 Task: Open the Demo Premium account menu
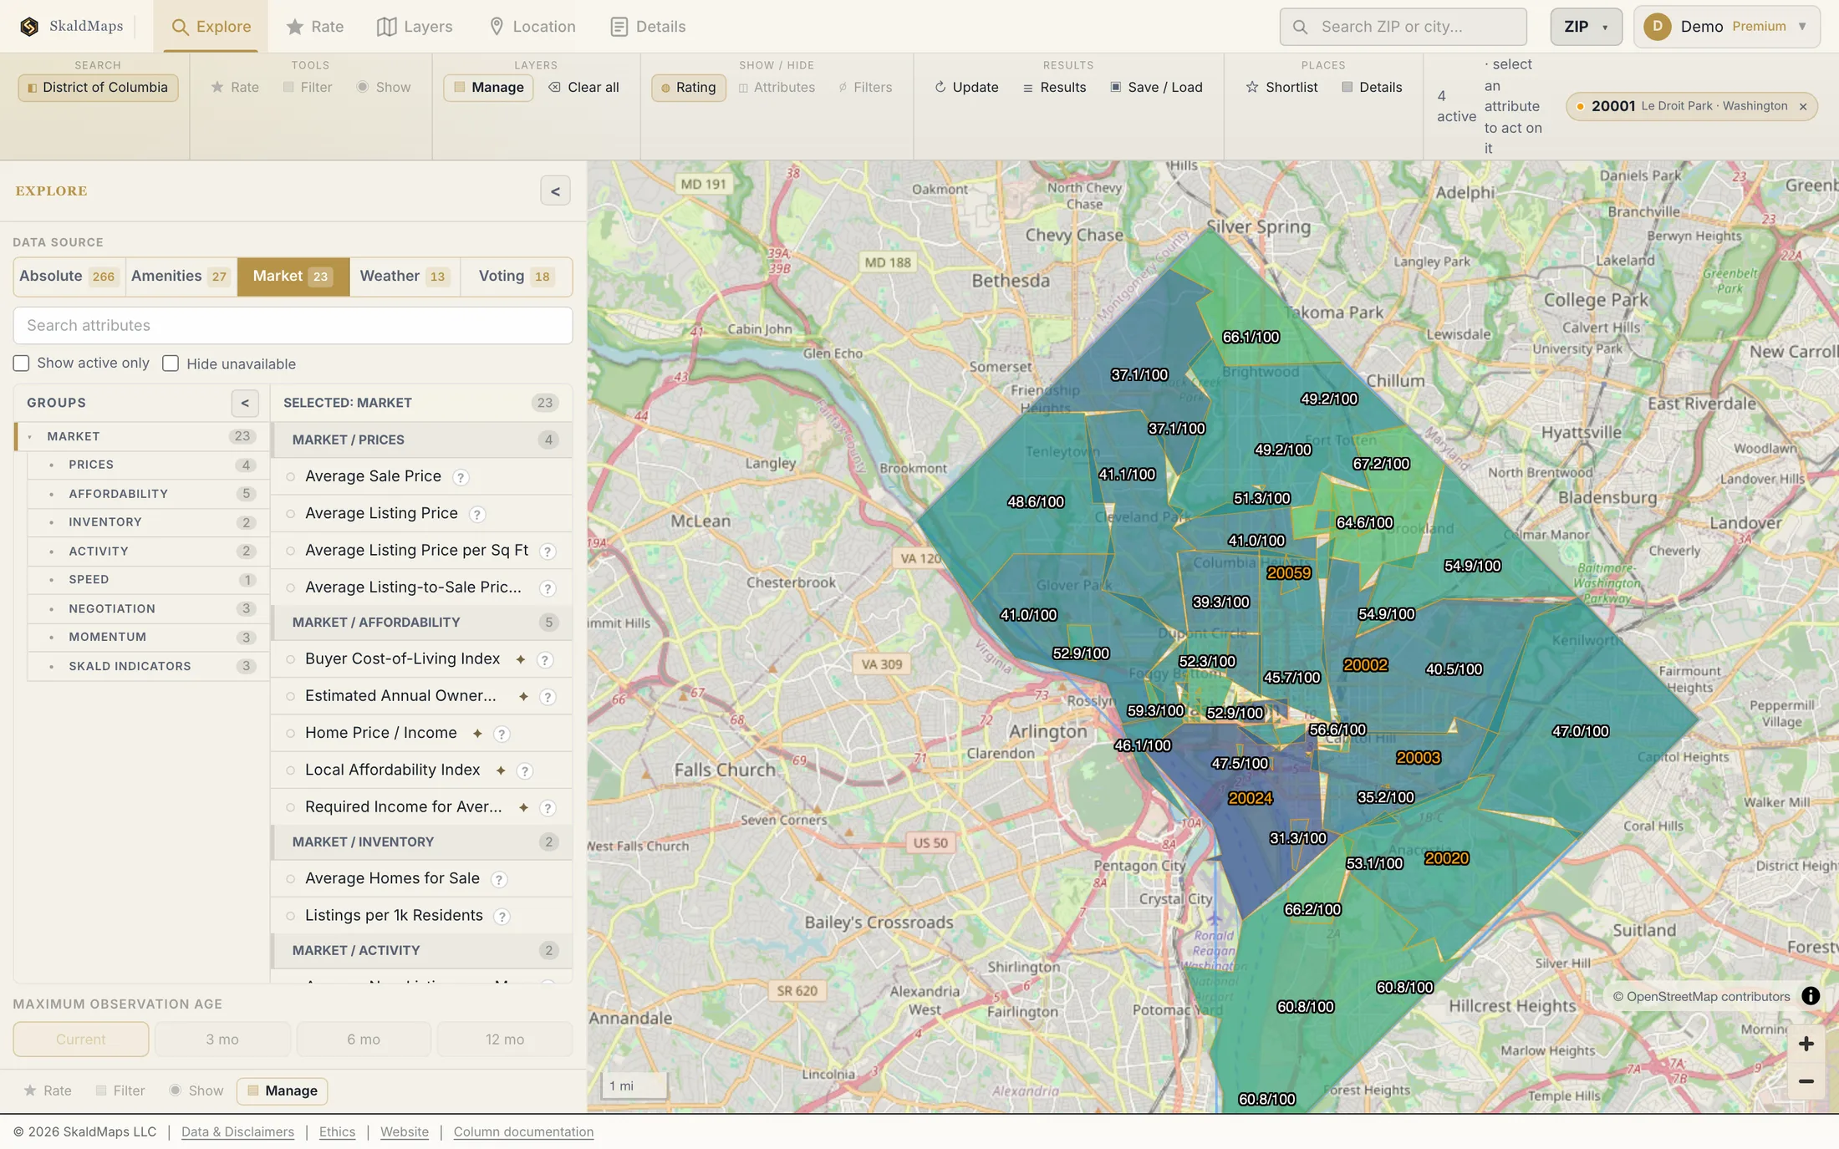coord(1726,27)
